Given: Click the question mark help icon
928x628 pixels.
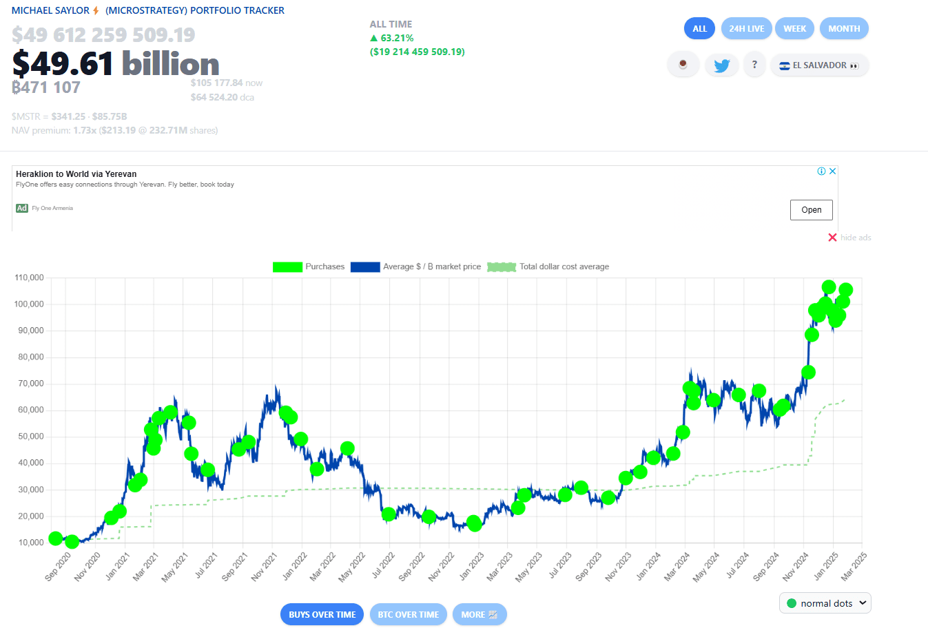Looking at the screenshot, I should (x=754, y=65).
